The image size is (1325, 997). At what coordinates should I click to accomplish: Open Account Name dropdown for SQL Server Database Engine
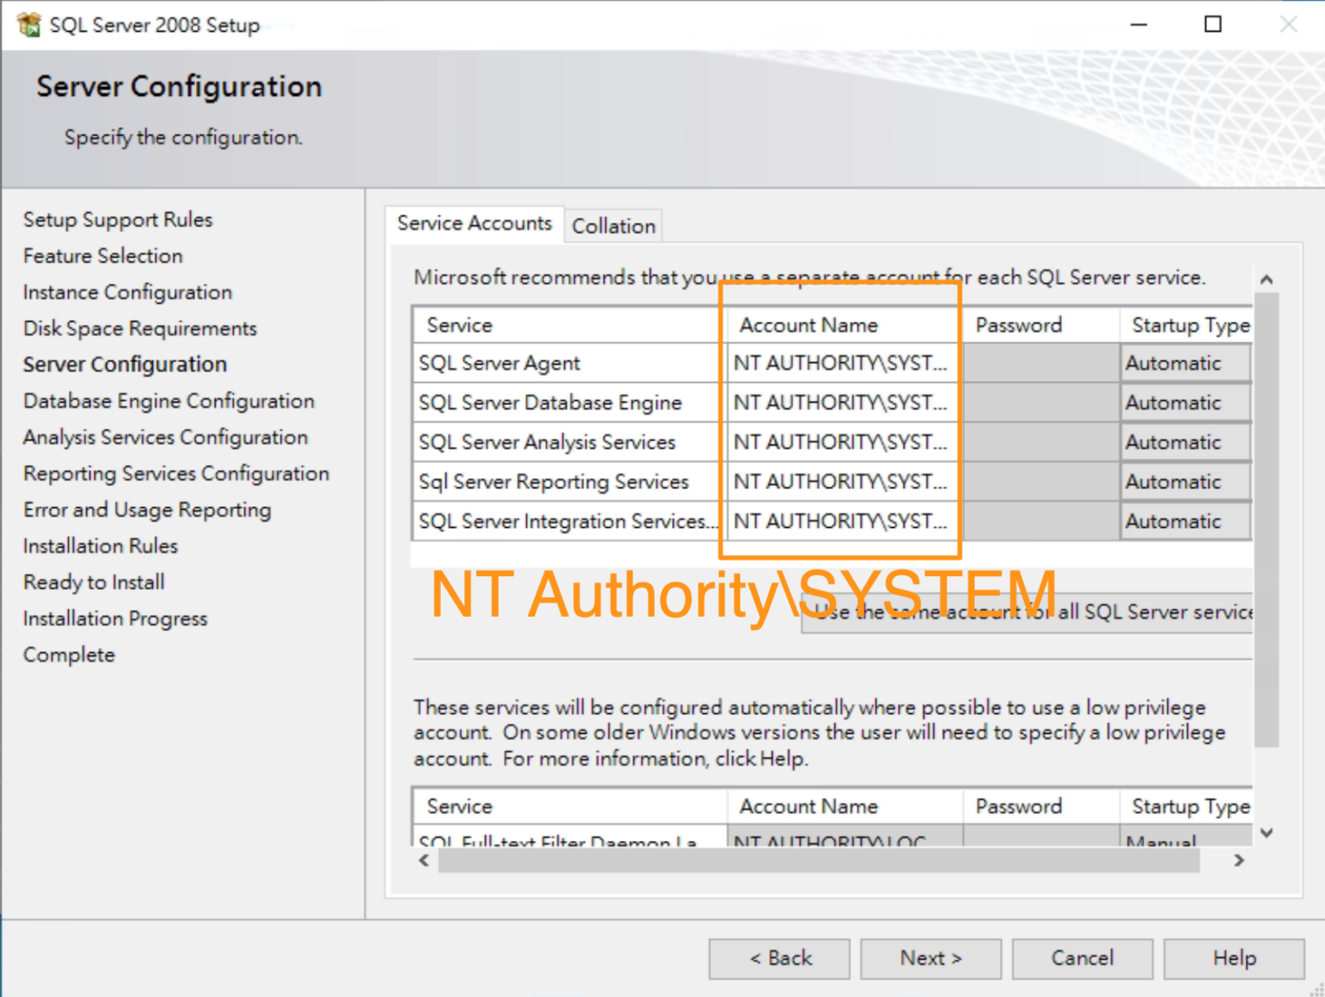840,402
